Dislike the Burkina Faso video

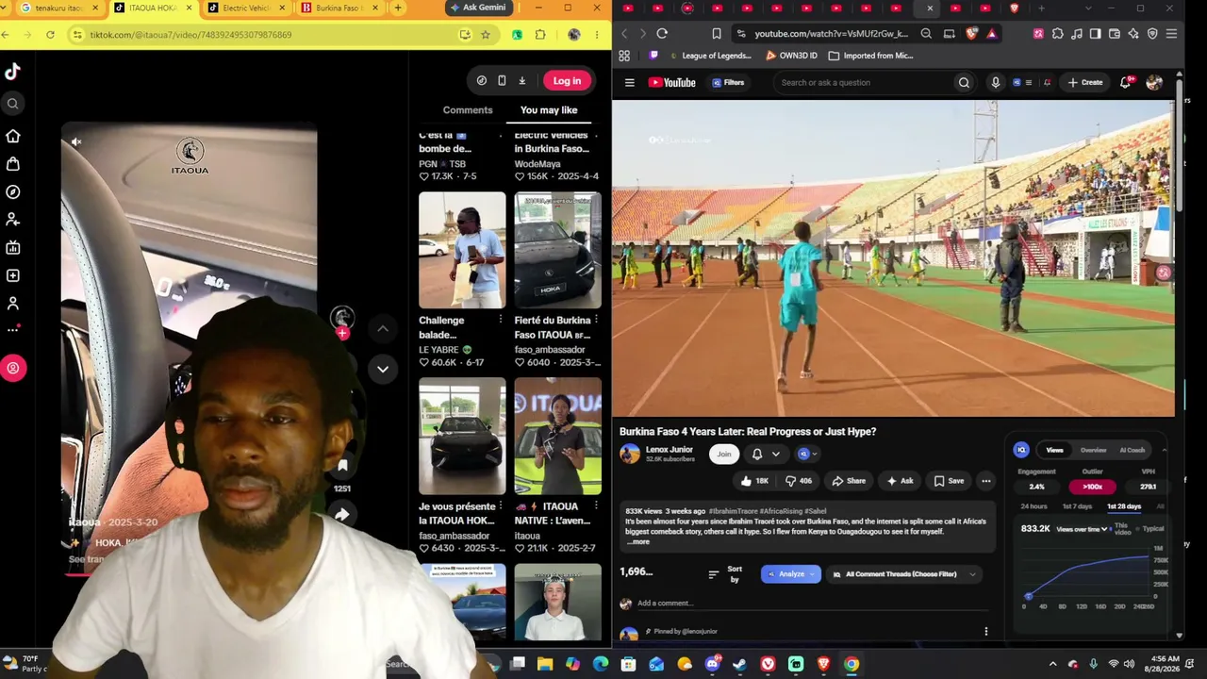tap(799, 481)
